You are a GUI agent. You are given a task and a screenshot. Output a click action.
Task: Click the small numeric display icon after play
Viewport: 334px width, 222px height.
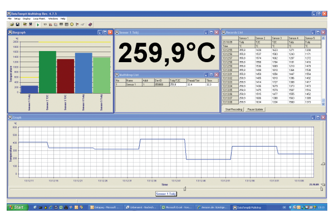(45, 24)
